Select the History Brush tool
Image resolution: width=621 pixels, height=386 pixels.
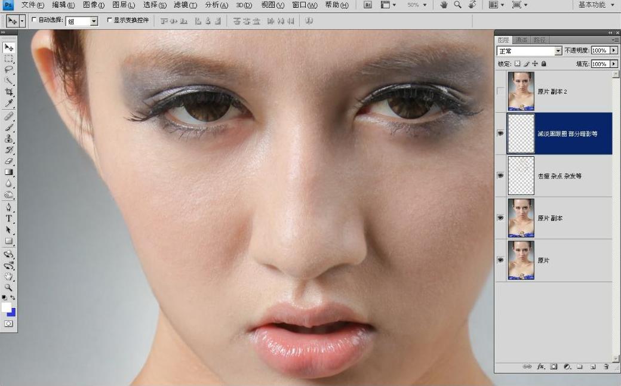pyautogui.click(x=8, y=150)
